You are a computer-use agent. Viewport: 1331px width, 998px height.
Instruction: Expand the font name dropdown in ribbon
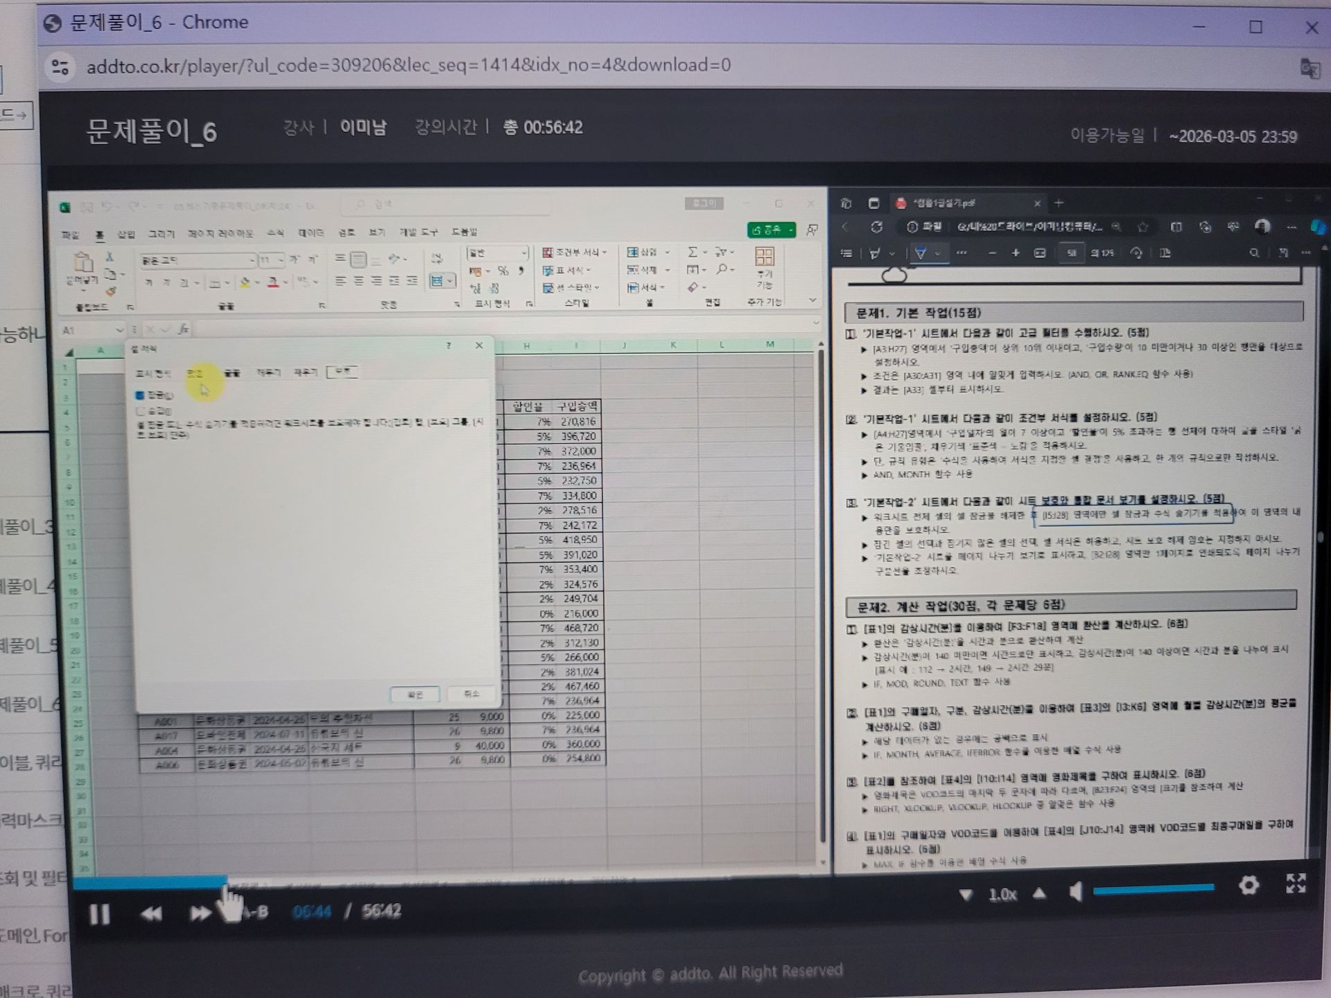click(252, 261)
